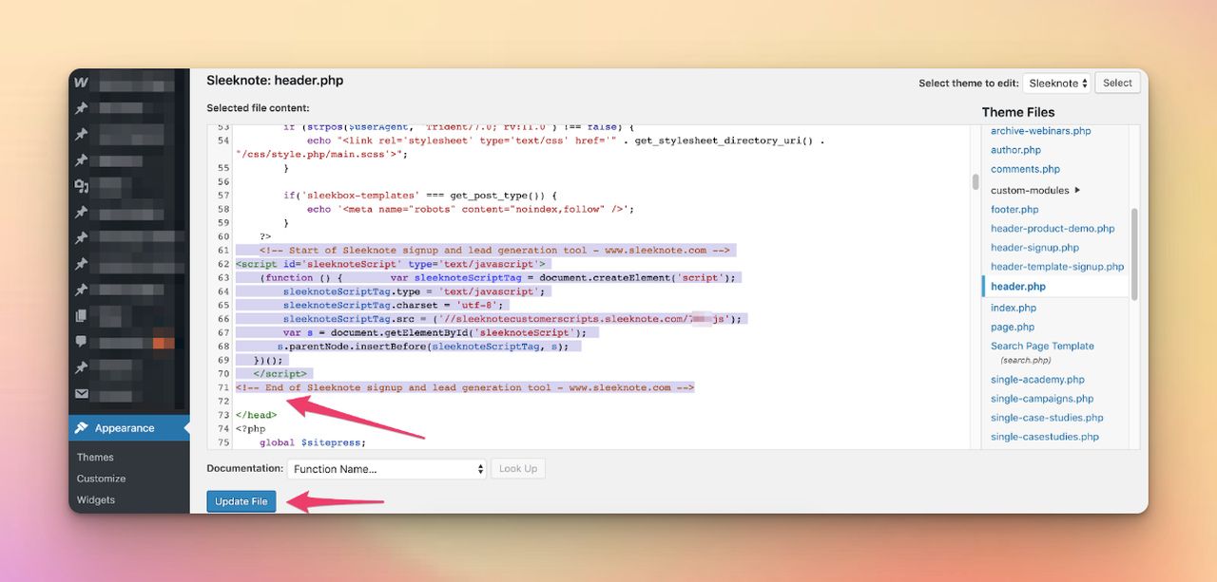Open archive-webinars.php theme file
The image size is (1217, 582).
point(1040,131)
